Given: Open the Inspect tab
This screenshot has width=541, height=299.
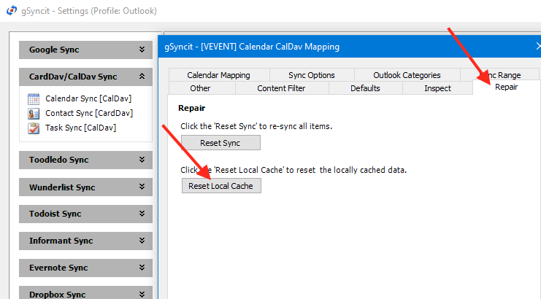Looking at the screenshot, I should click(x=437, y=88).
